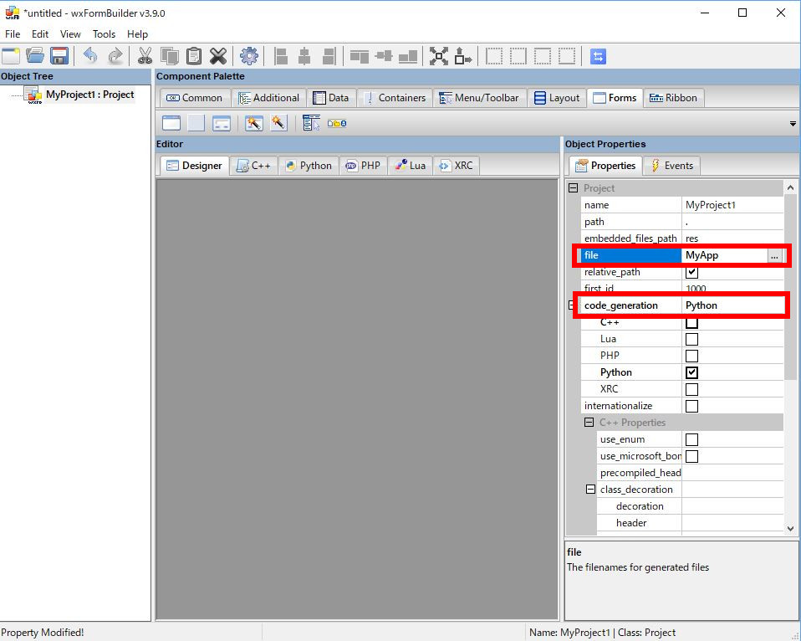
Task: Open the component palette overflow arrow
Action: coord(793,124)
